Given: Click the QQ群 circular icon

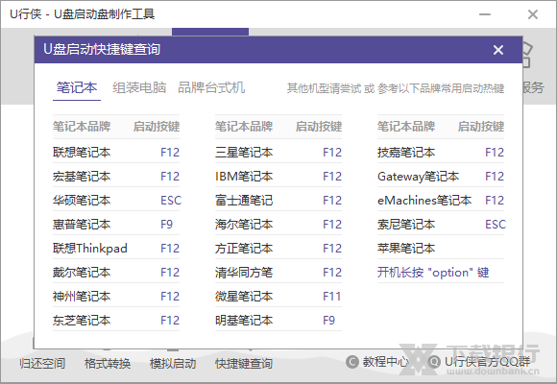Looking at the screenshot, I should 434,362.
